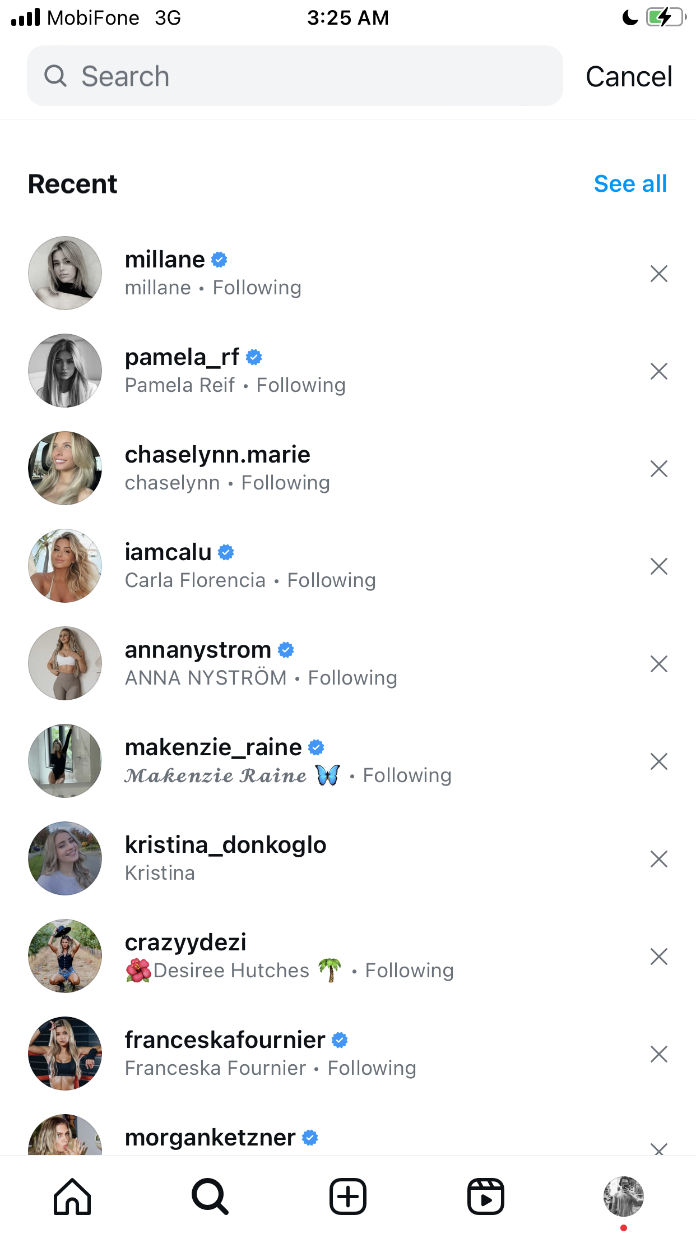
Task: Open the new post plus icon
Action: (x=348, y=1197)
